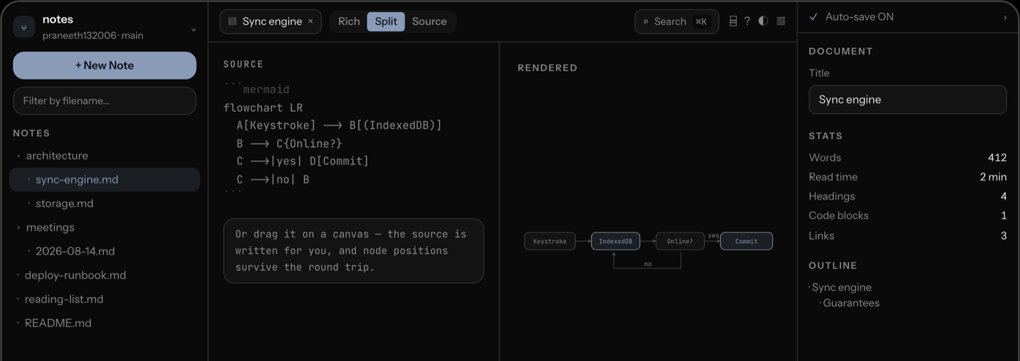
Task: Switch to Rich editor view
Action: tap(349, 22)
